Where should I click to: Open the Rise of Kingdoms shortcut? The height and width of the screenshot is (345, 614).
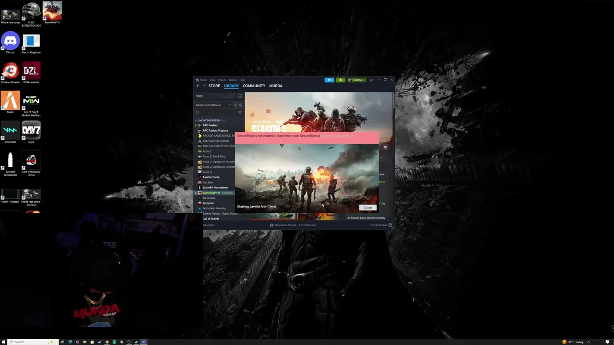coord(31,44)
